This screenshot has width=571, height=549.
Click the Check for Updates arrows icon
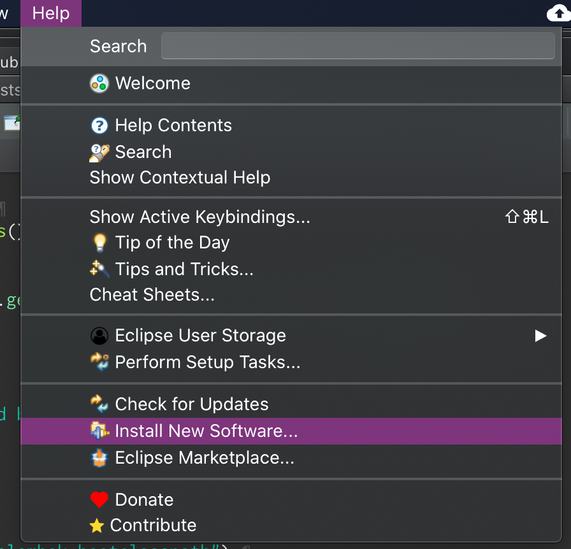[99, 404]
